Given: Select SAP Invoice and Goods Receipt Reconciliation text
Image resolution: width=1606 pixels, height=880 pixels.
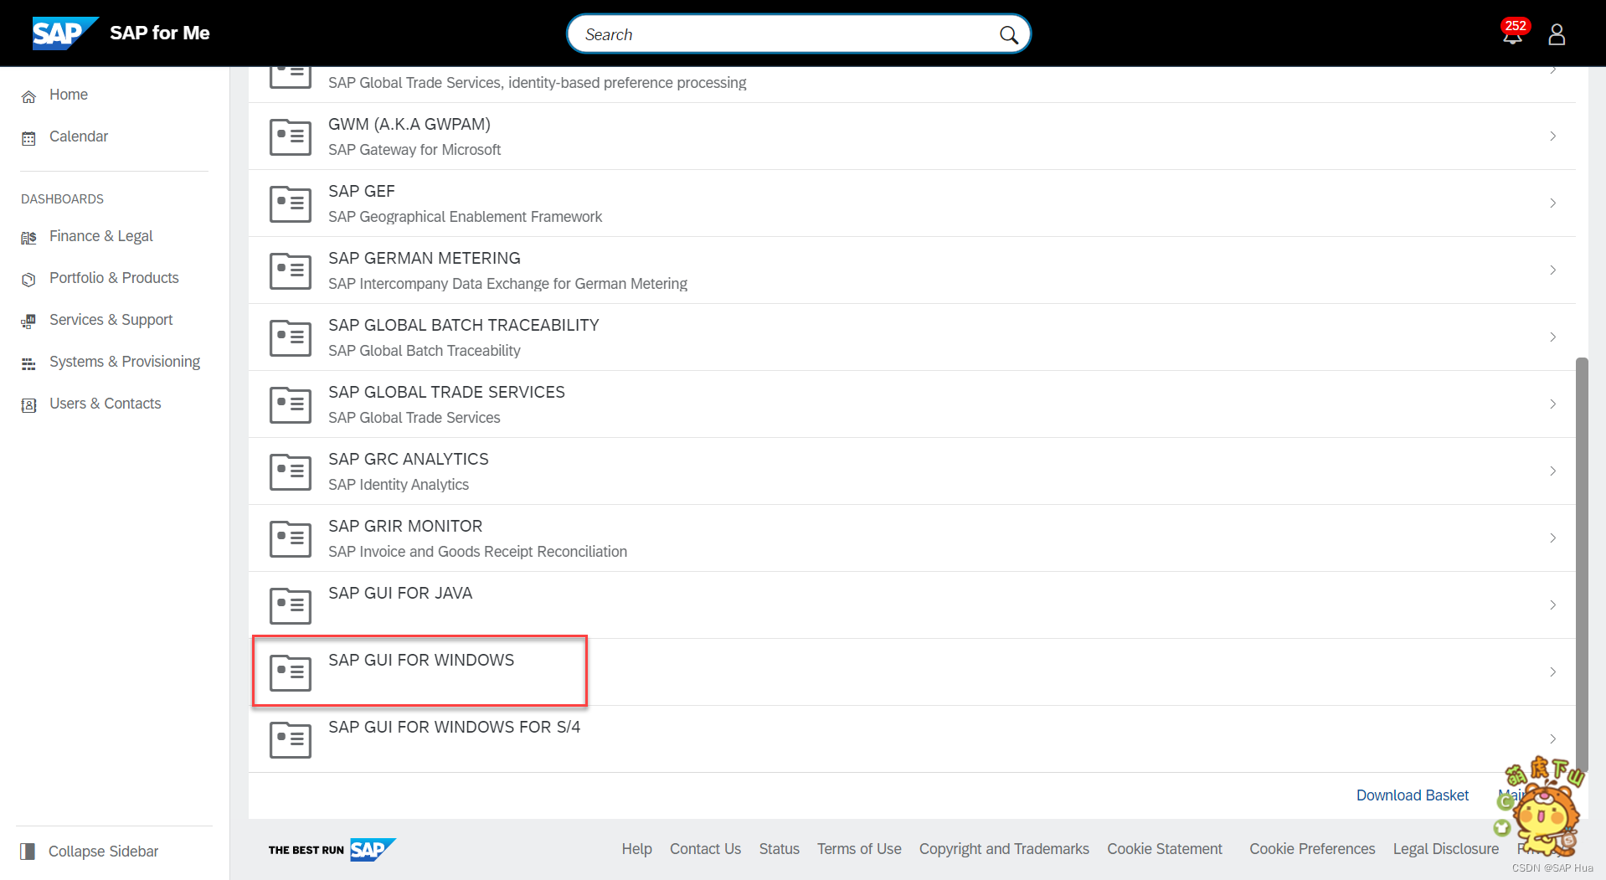Looking at the screenshot, I should pos(477,552).
